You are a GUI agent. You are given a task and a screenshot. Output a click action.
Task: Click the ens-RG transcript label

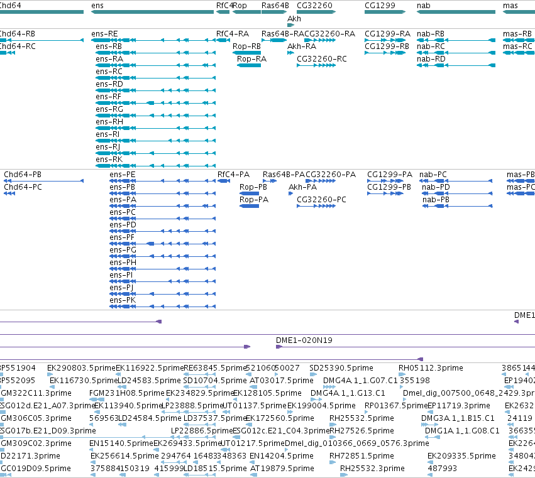(109, 109)
